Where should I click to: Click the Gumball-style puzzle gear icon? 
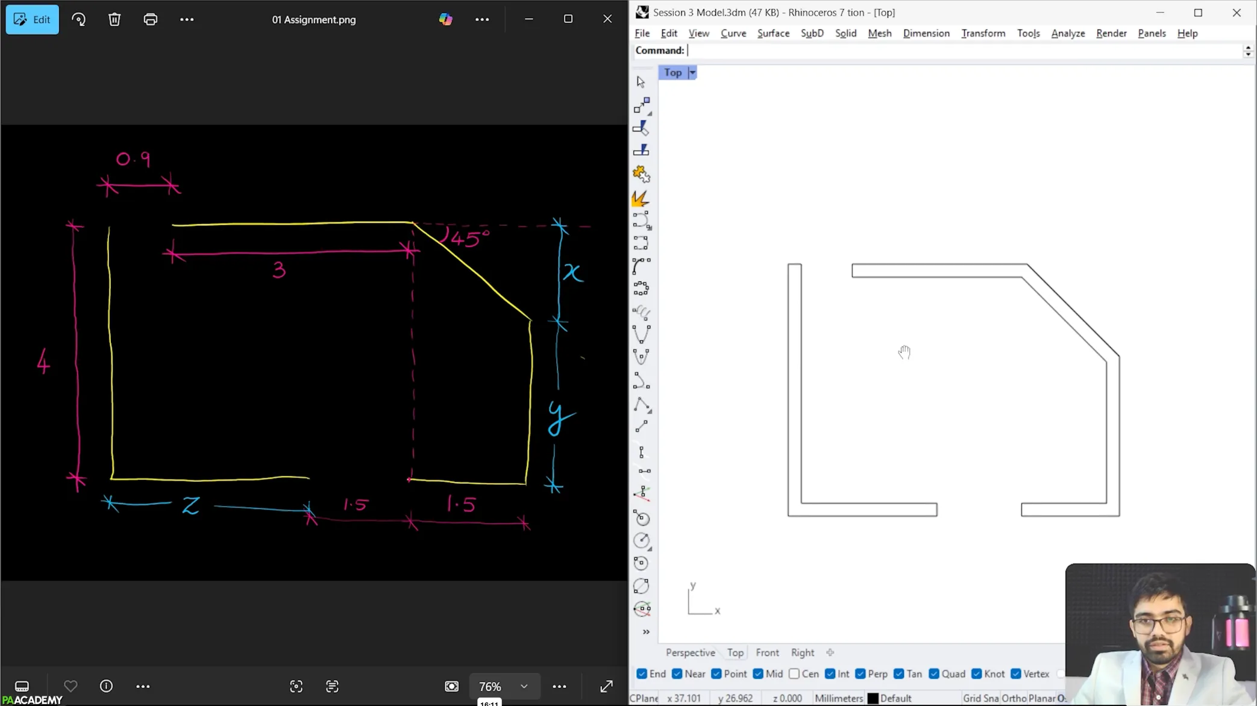(x=641, y=175)
